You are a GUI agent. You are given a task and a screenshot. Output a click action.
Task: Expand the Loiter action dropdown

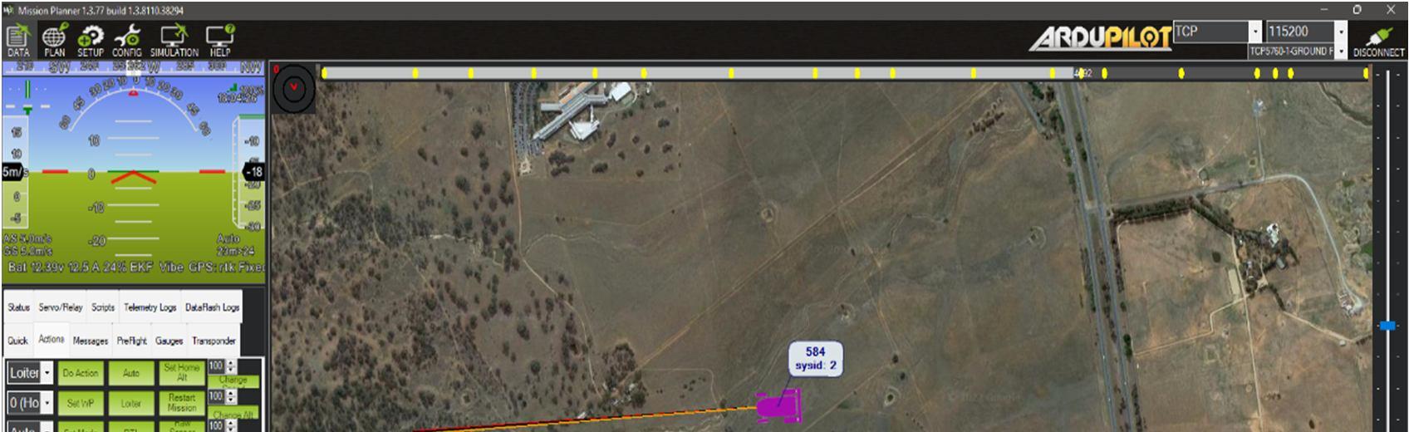(47, 373)
